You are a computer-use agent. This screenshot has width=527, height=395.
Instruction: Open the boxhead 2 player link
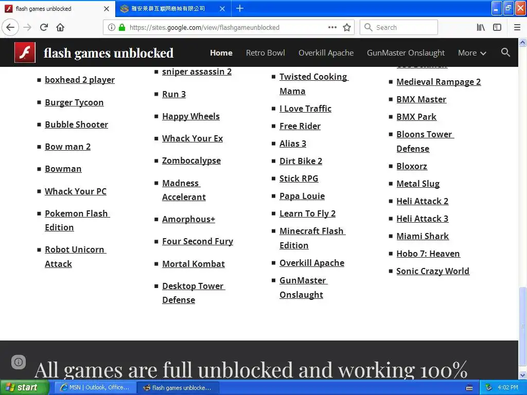[80, 80]
